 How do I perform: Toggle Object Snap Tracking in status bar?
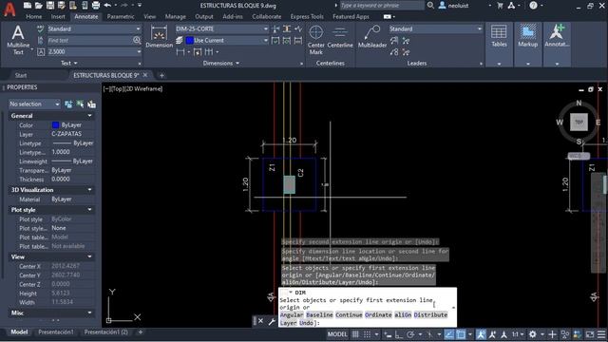click(449, 334)
